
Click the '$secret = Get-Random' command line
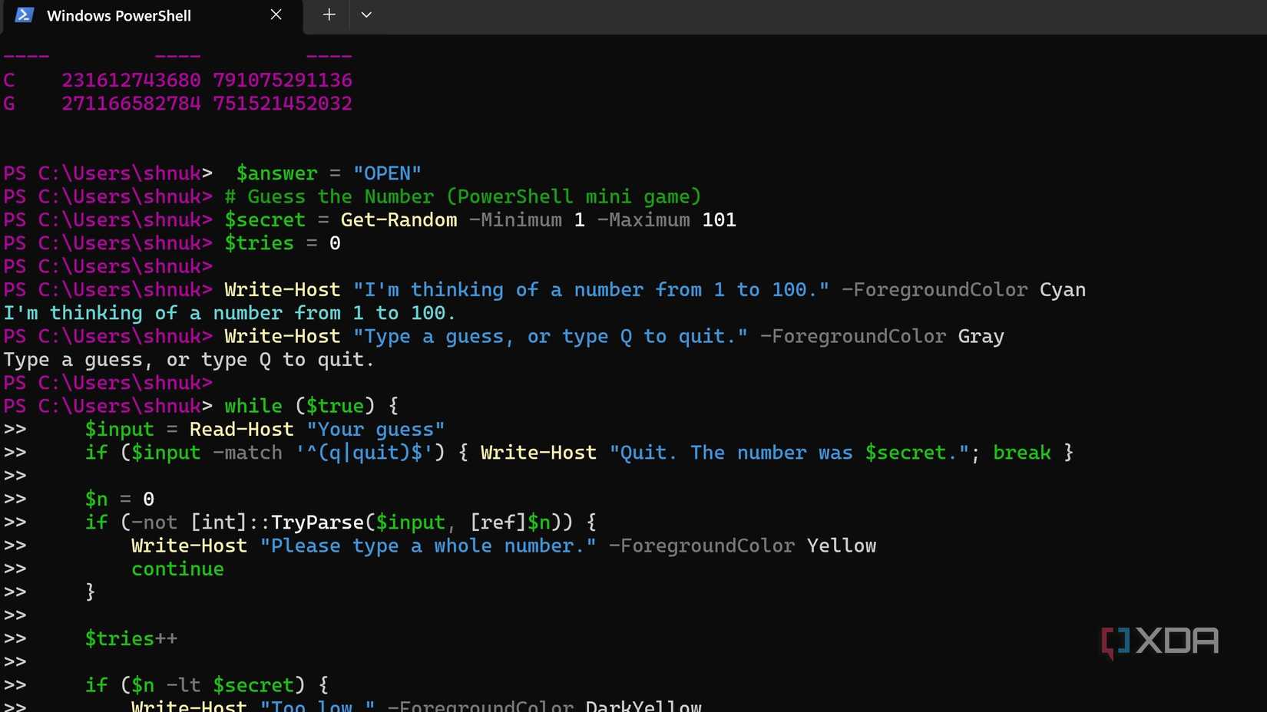click(480, 220)
